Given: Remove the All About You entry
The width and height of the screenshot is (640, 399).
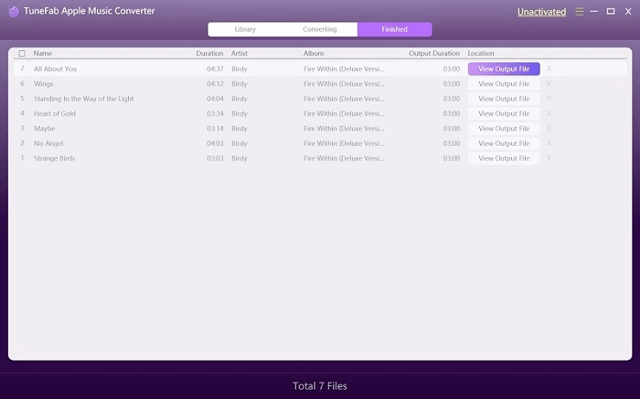Looking at the screenshot, I should pos(549,68).
